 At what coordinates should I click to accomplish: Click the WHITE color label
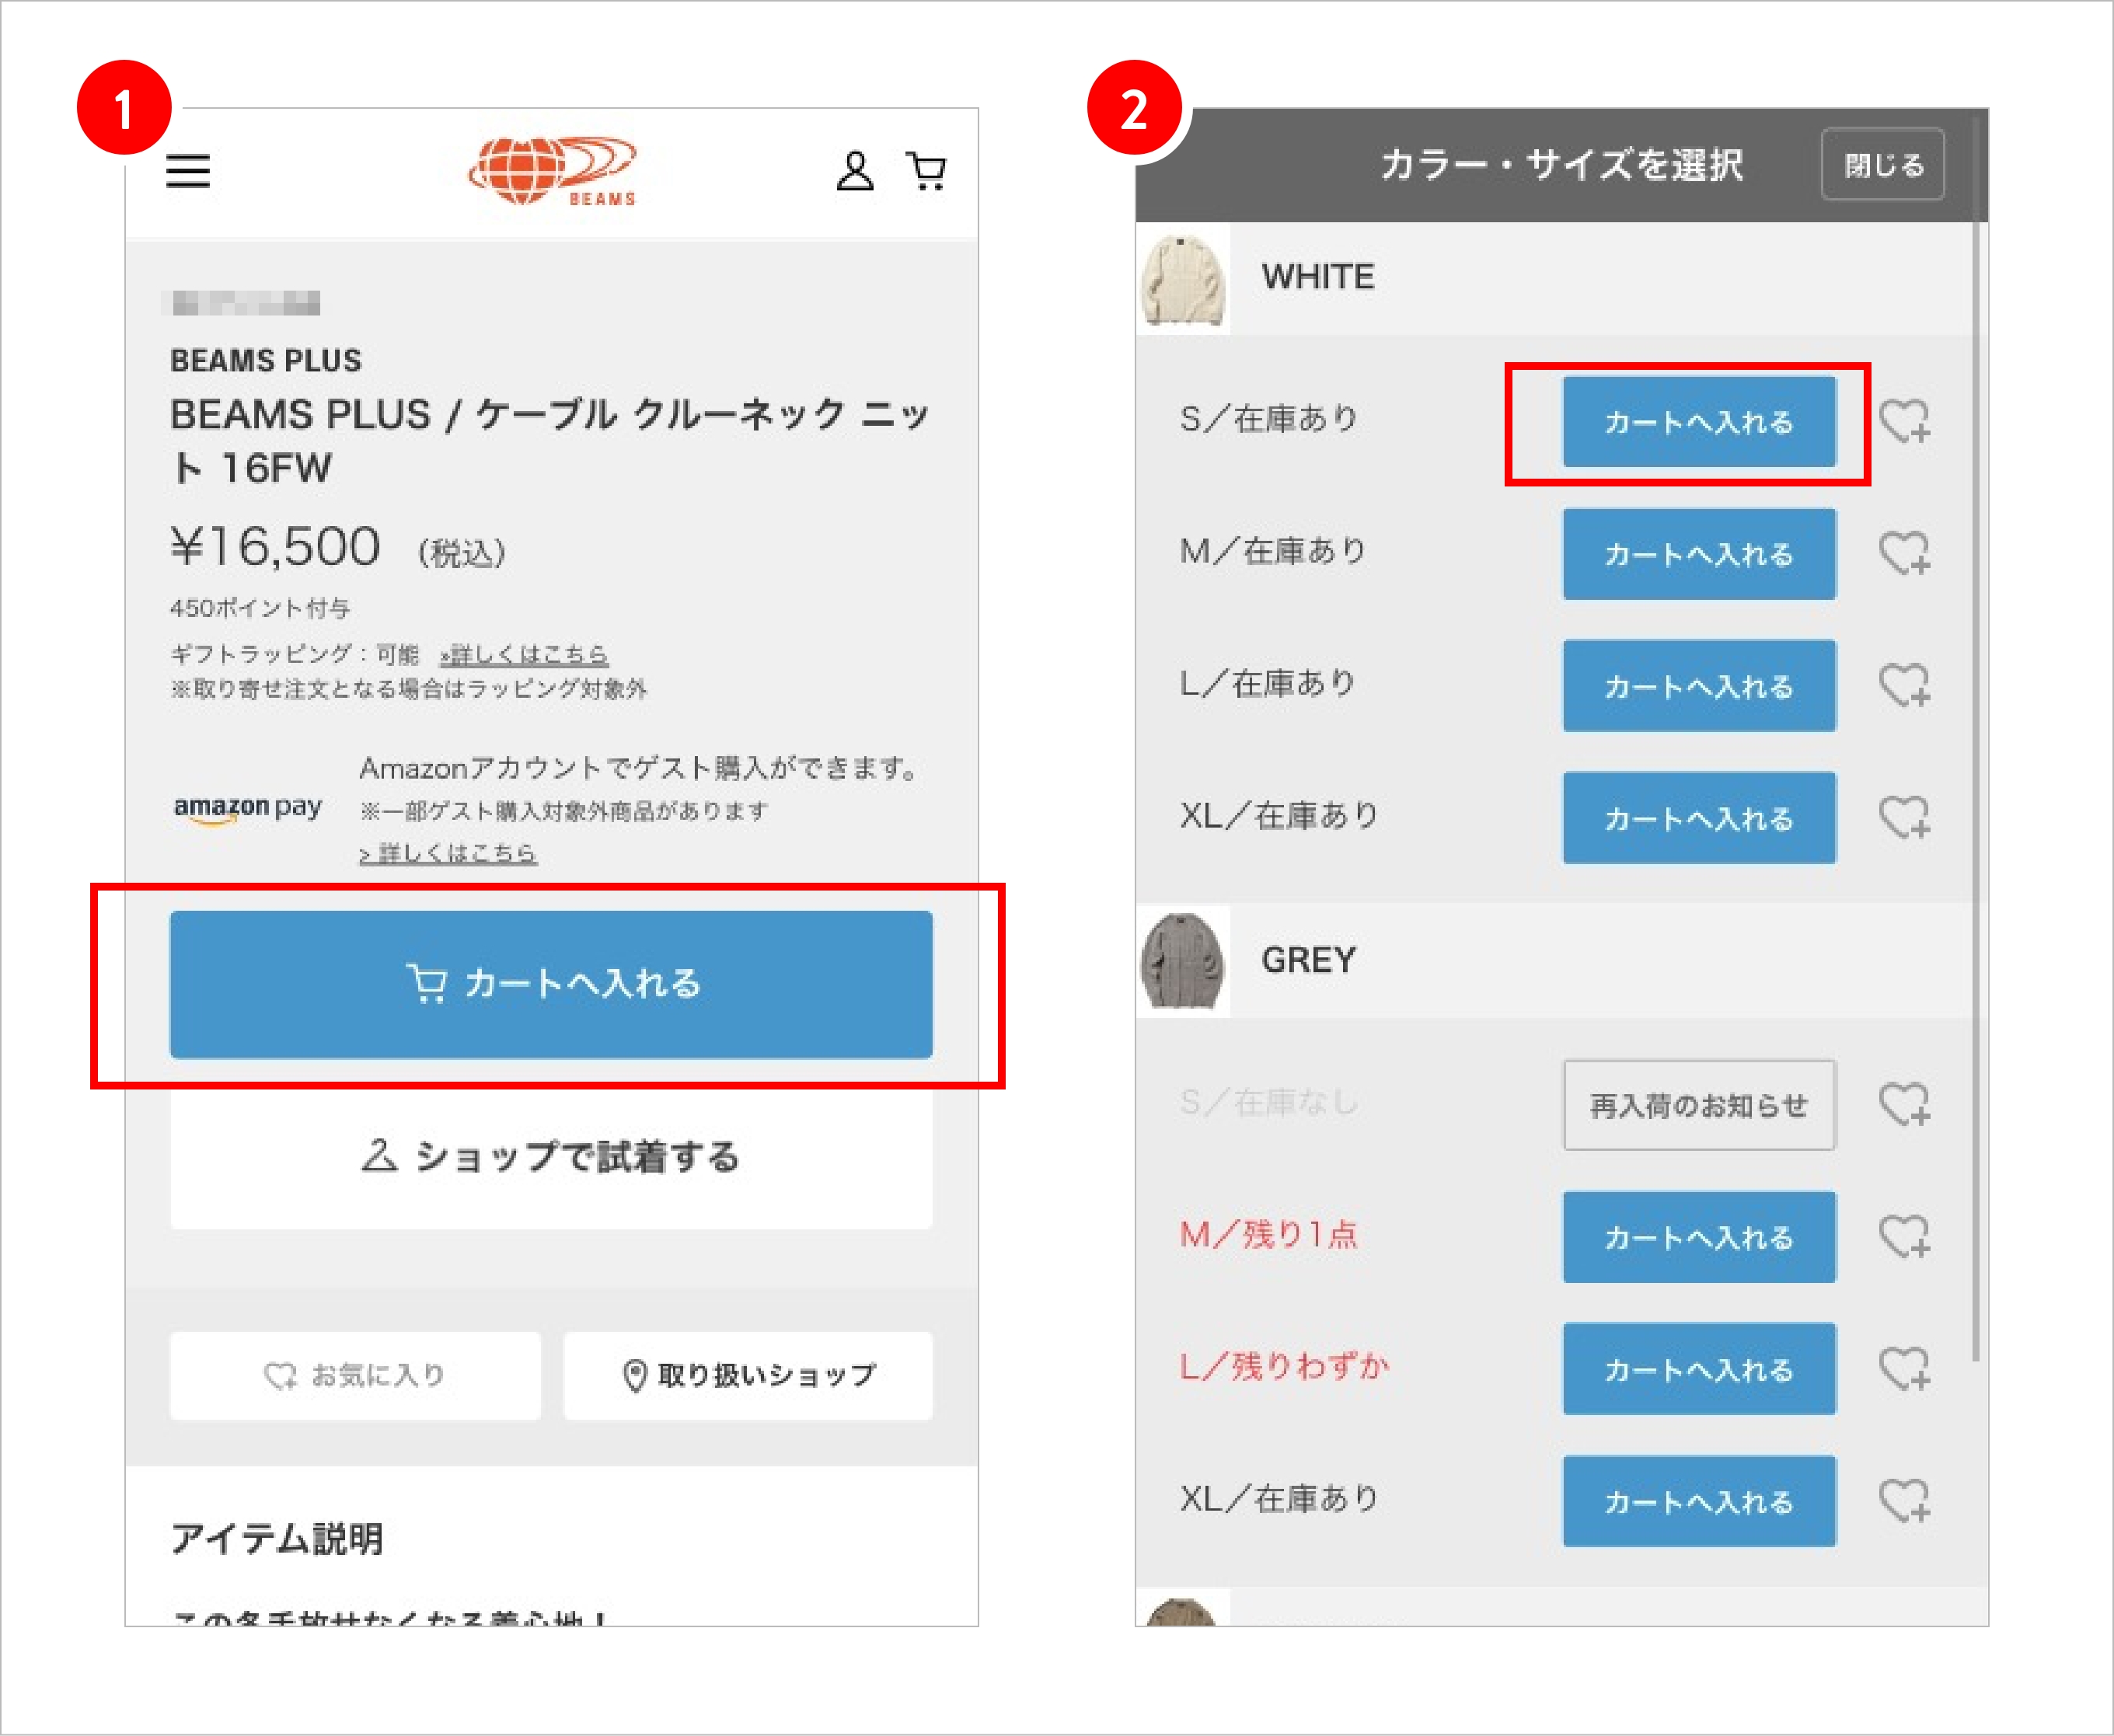point(1318,277)
